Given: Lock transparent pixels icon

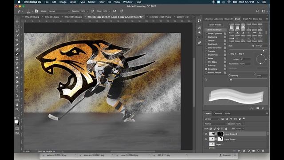Looking at the screenshot, I should click(x=211, y=129).
